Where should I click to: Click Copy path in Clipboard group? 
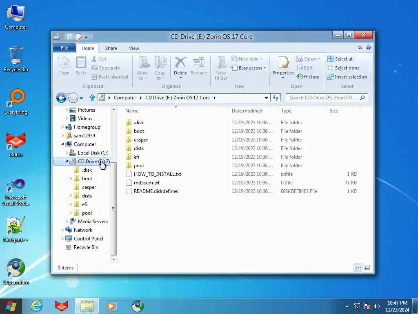[106, 68]
